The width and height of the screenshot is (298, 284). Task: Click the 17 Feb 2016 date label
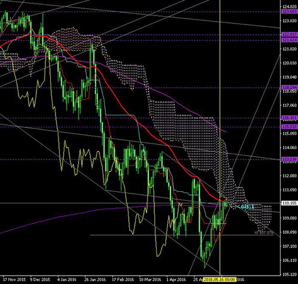(123, 279)
